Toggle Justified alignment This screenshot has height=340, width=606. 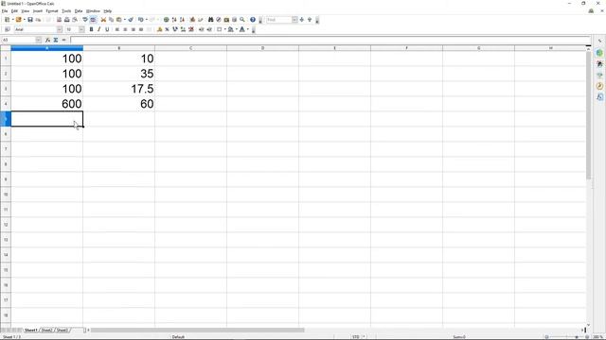click(x=141, y=29)
